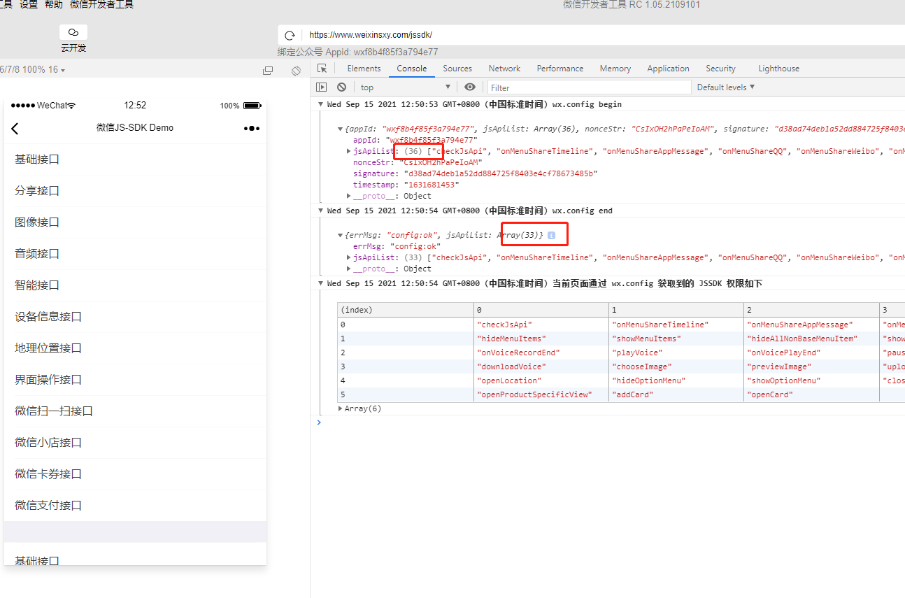Click the detach simulator window icon

268,71
